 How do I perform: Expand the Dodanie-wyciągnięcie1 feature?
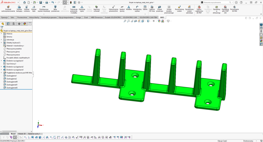tap(1, 61)
